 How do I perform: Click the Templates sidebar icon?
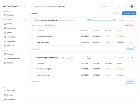5,54
